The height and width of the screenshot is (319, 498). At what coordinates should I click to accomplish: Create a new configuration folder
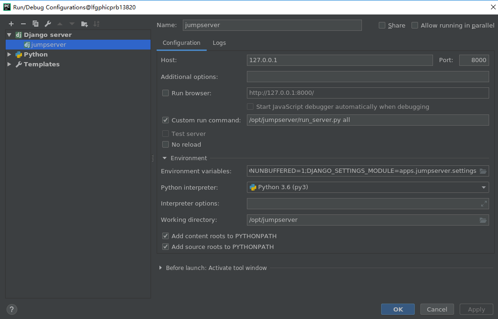click(84, 23)
